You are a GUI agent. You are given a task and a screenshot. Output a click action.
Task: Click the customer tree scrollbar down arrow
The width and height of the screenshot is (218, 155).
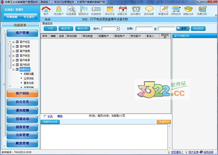pos(10,86)
